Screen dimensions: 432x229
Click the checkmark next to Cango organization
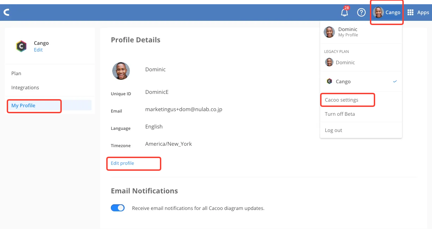395,81
